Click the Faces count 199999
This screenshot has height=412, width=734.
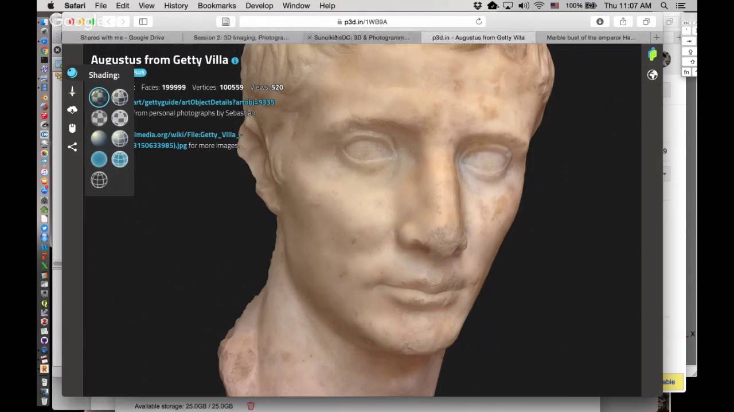174,88
